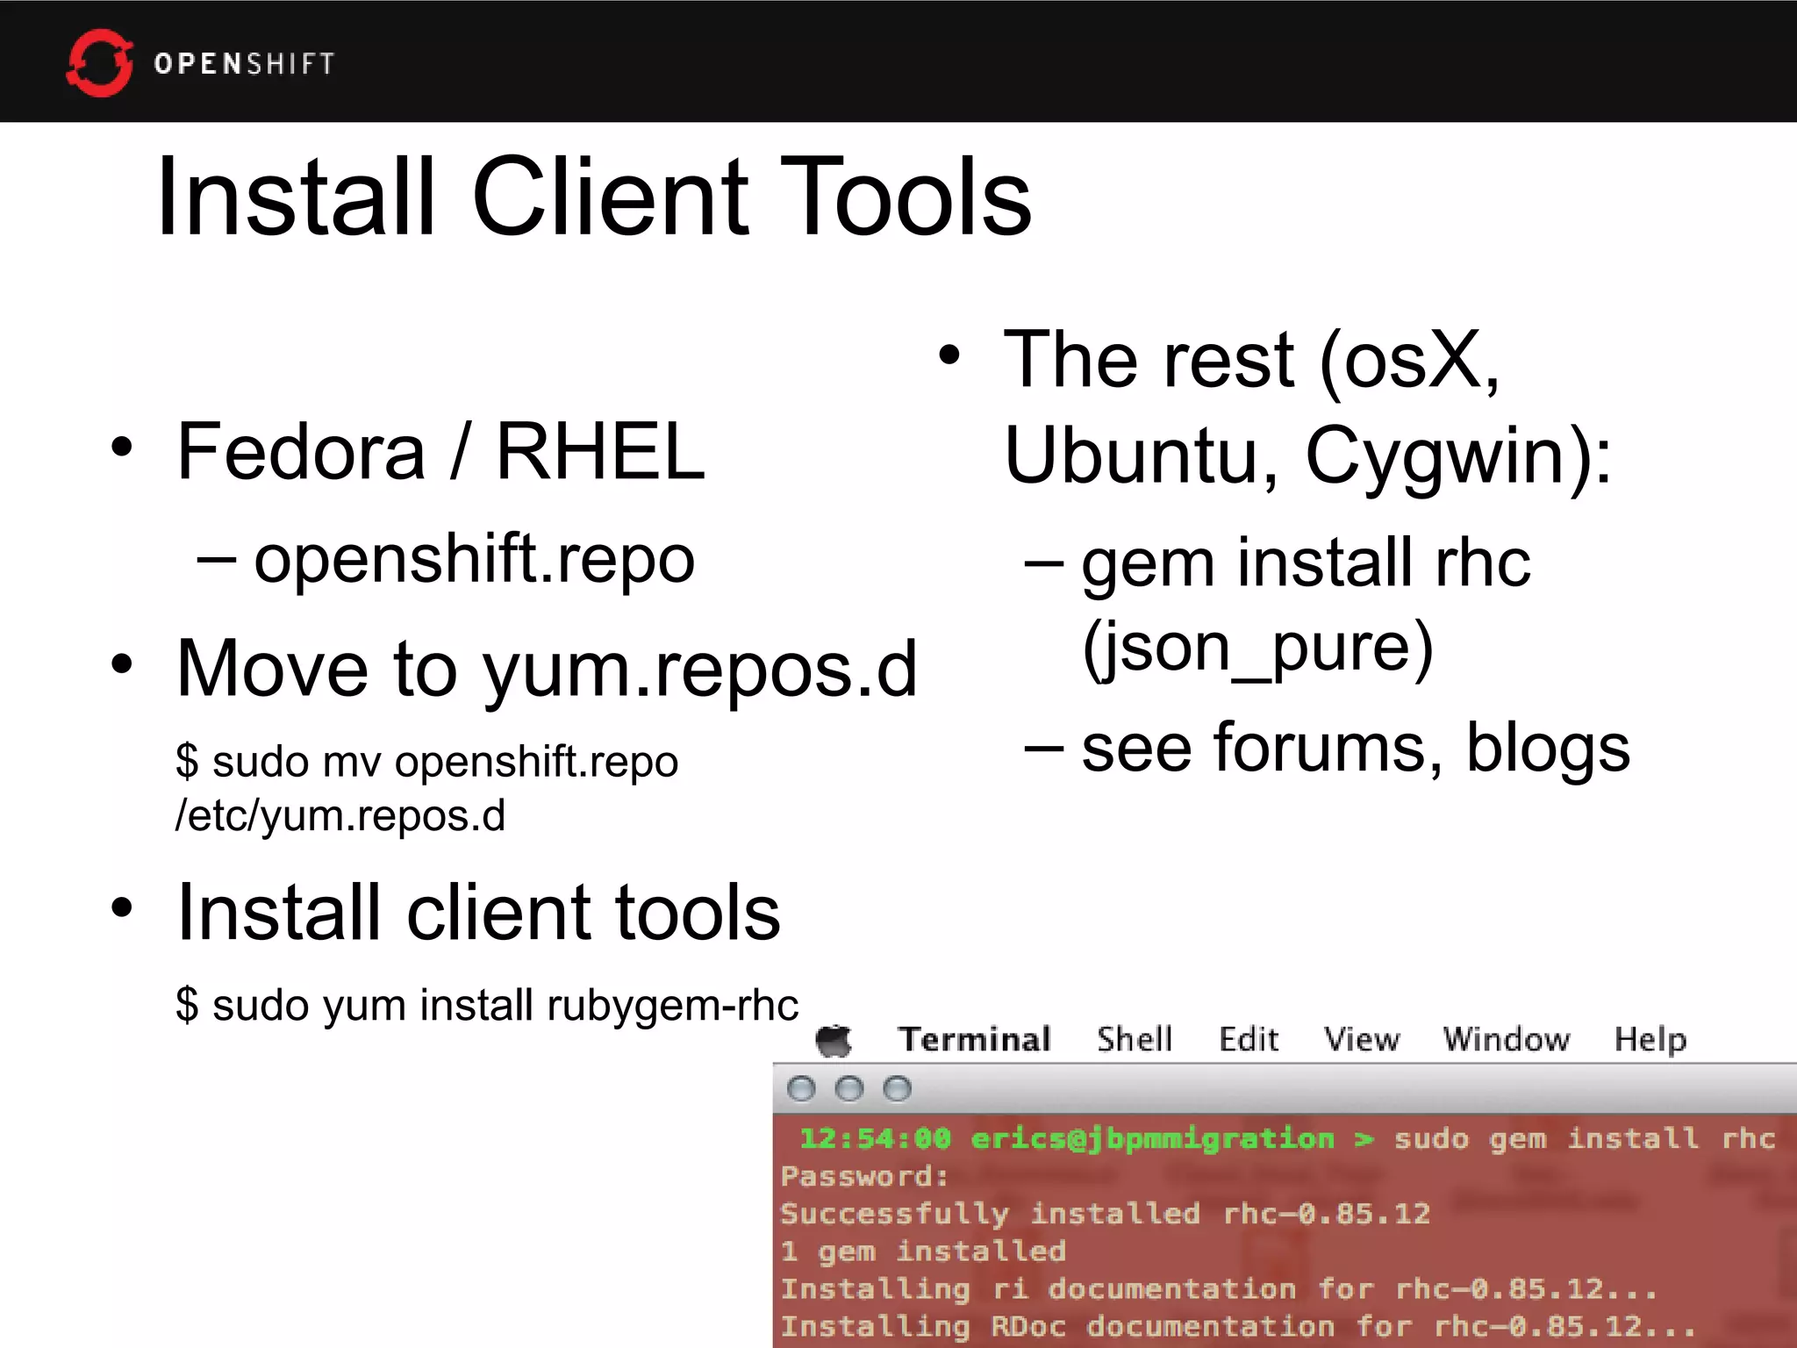
Task: Open the Shell menu
Action: (x=1135, y=1039)
